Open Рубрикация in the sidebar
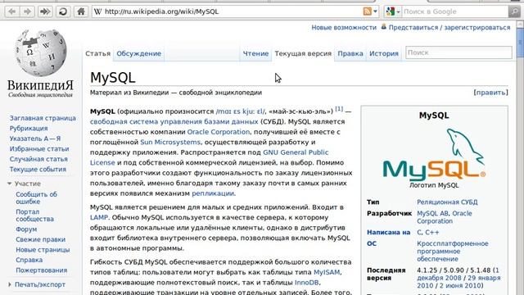524x295 pixels. click(x=29, y=129)
